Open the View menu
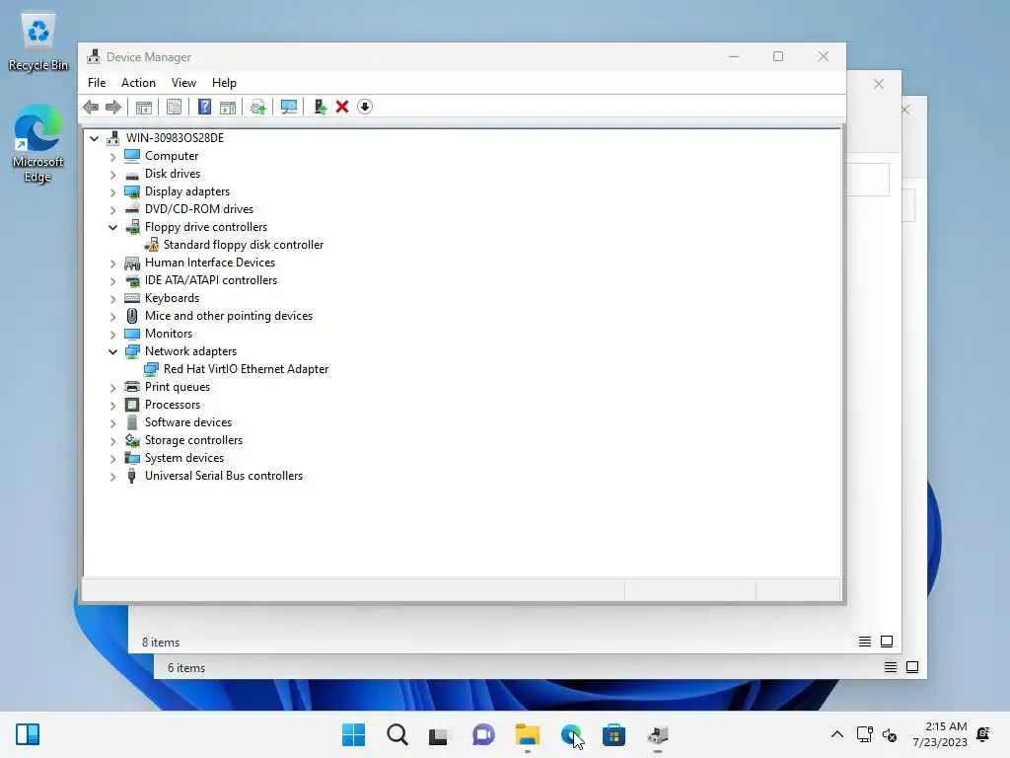The height and width of the screenshot is (758, 1010). [183, 83]
